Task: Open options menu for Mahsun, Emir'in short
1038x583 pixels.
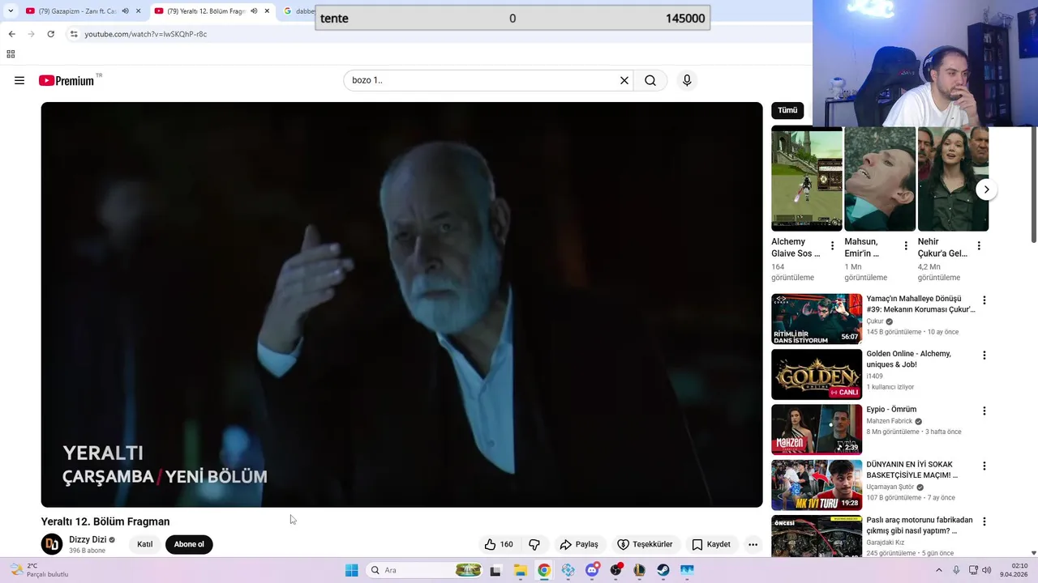Action: point(906,245)
